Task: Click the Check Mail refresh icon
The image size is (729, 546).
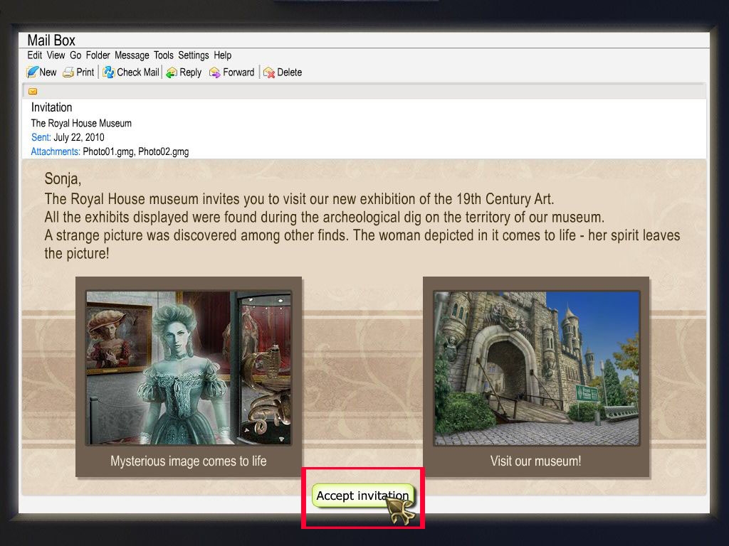Action: click(x=108, y=73)
